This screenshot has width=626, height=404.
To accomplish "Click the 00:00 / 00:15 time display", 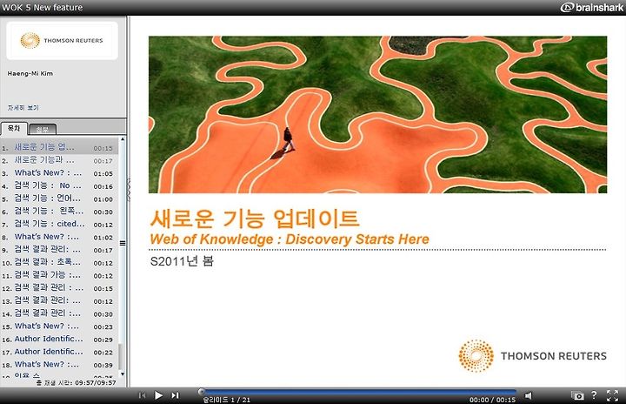I will (492, 400).
